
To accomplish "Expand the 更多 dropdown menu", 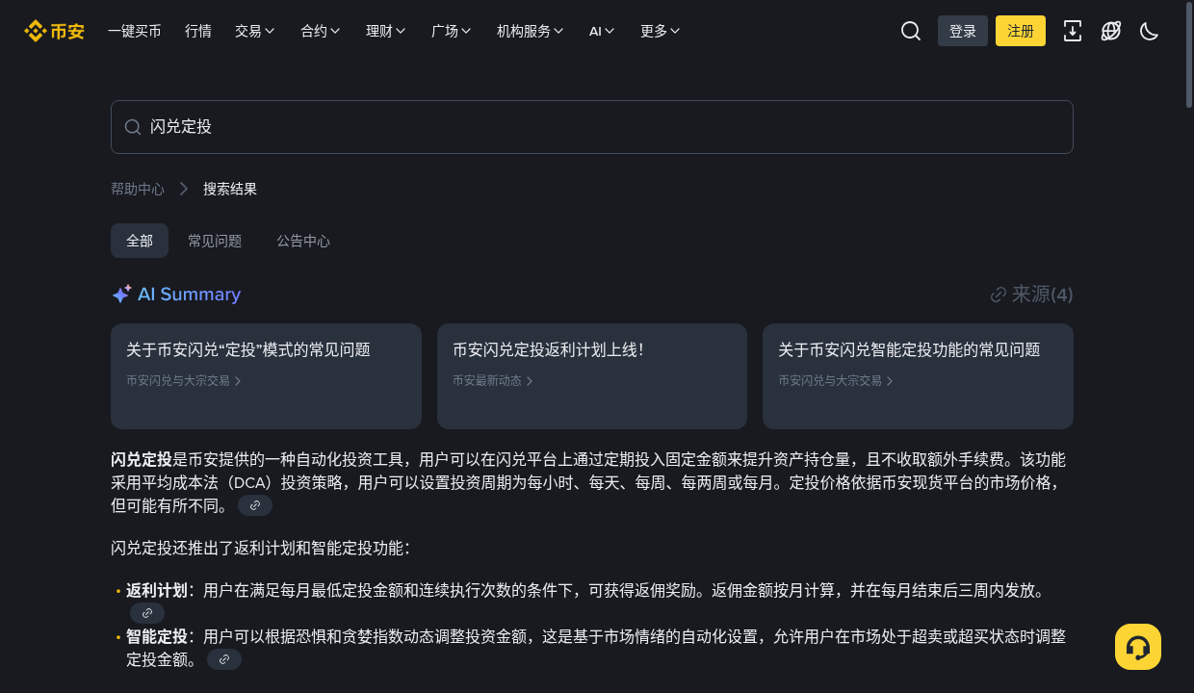I will (661, 31).
